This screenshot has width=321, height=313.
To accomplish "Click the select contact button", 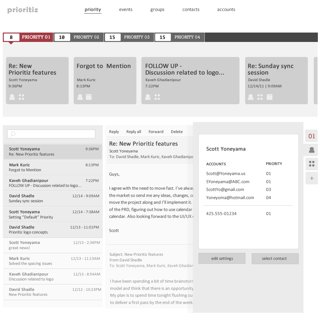I will [275, 259].
